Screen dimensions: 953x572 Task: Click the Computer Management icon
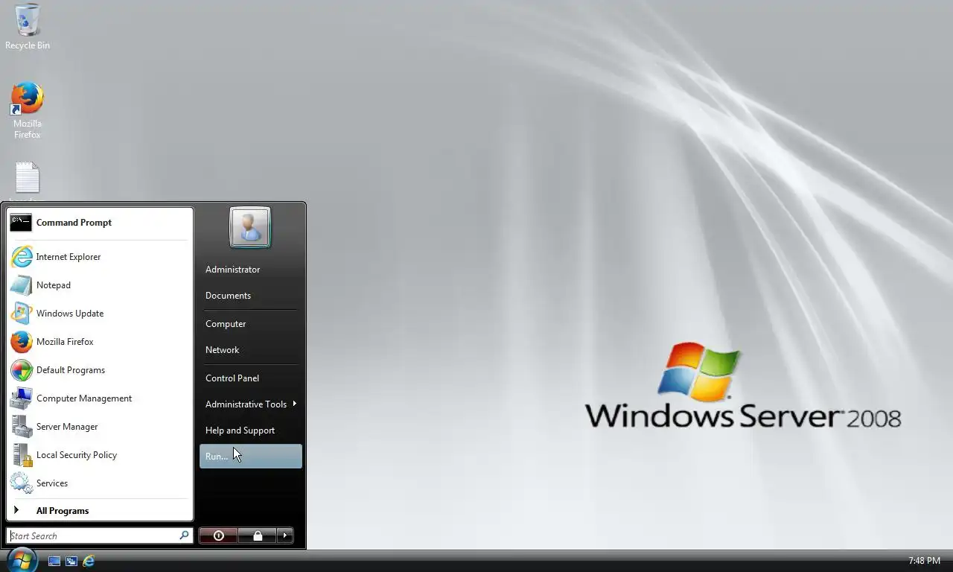coord(22,398)
